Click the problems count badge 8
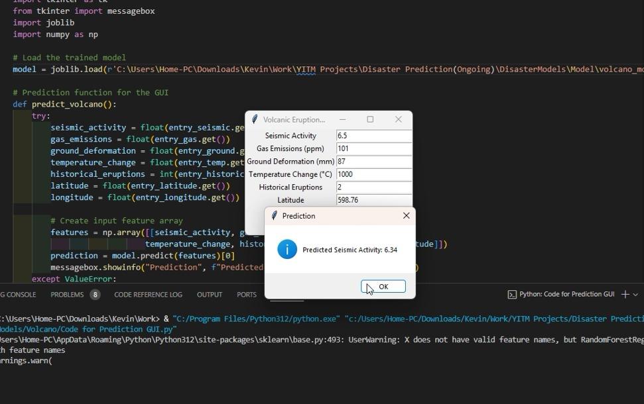Image resolution: width=644 pixels, height=404 pixels. 95,295
